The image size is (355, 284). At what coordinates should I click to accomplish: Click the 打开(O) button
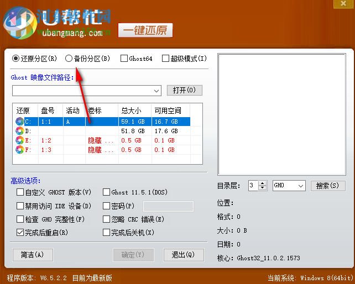[185, 90]
